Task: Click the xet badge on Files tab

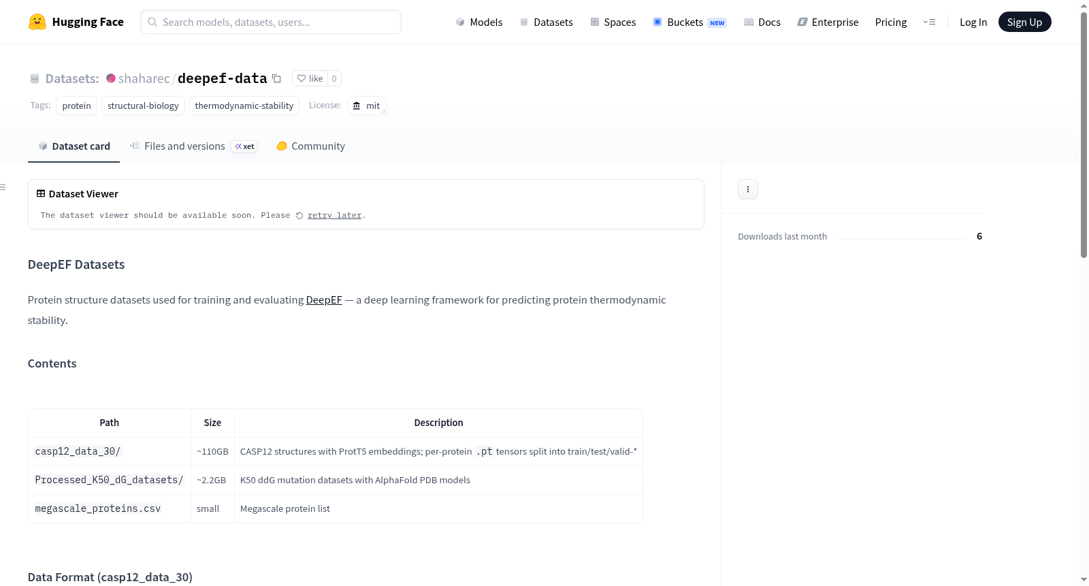Action: tap(244, 146)
